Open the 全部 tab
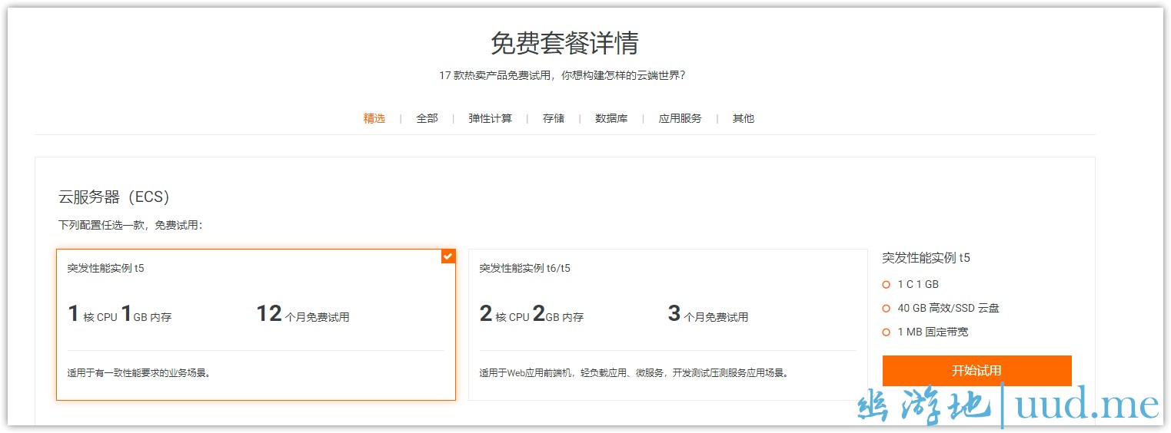The height and width of the screenshot is (433, 1171). click(427, 118)
